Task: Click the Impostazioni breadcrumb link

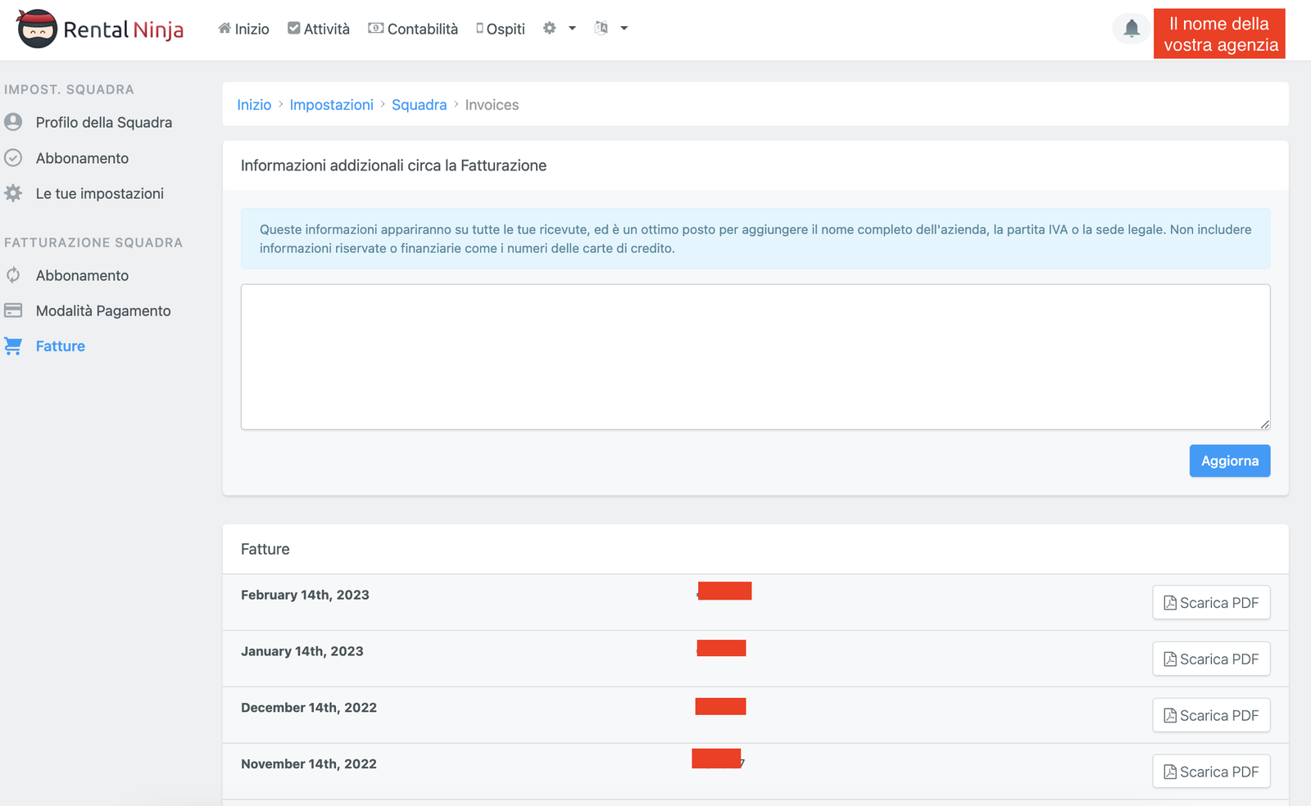Action: [x=331, y=105]
